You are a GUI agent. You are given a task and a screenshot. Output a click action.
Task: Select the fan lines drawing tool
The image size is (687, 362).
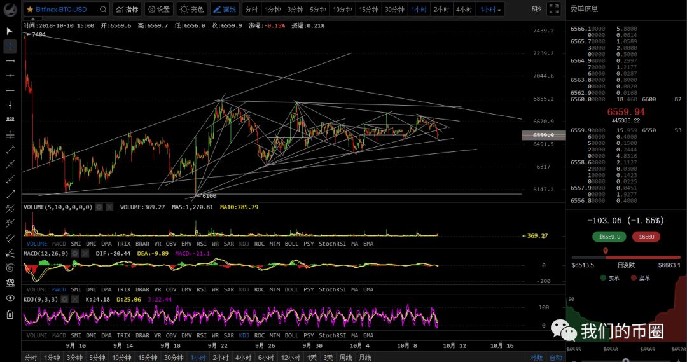(x=10, y=253)
